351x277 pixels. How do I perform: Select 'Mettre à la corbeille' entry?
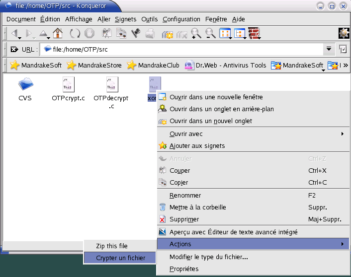[198, 207]
